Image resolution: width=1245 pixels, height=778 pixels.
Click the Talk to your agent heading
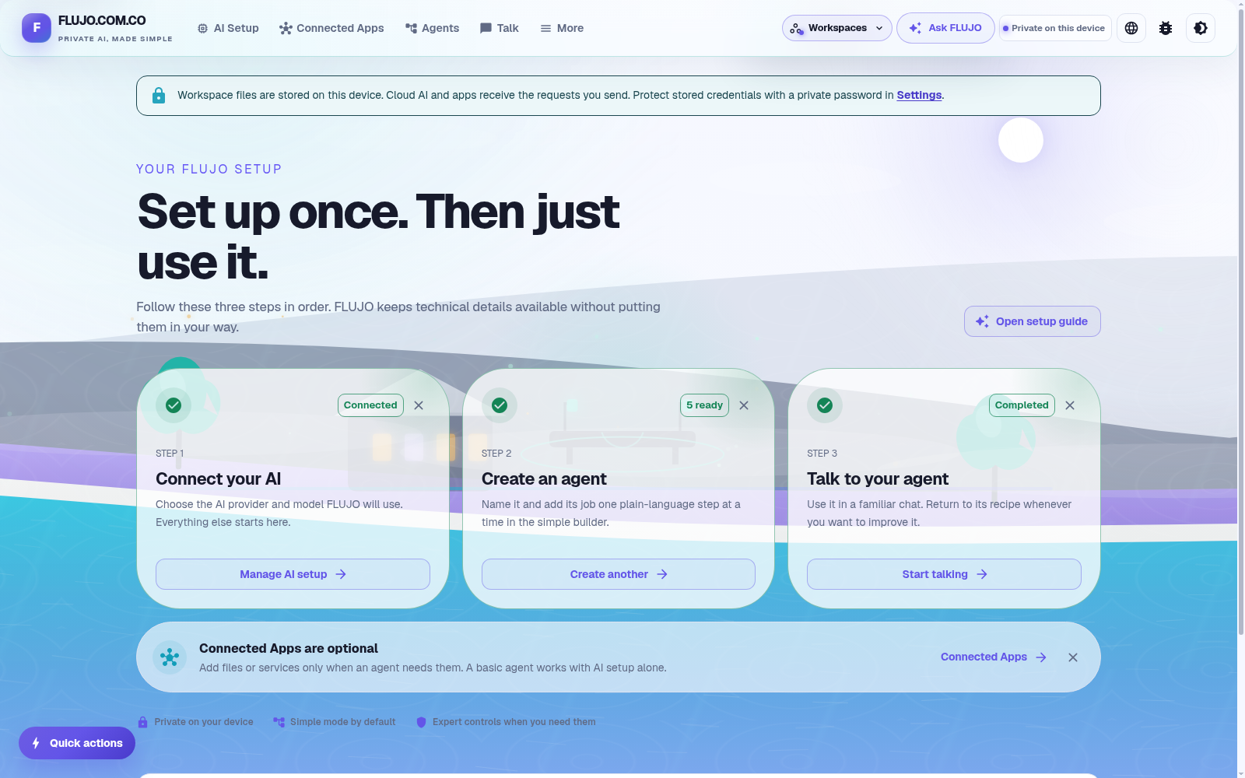tap(878, 479)
